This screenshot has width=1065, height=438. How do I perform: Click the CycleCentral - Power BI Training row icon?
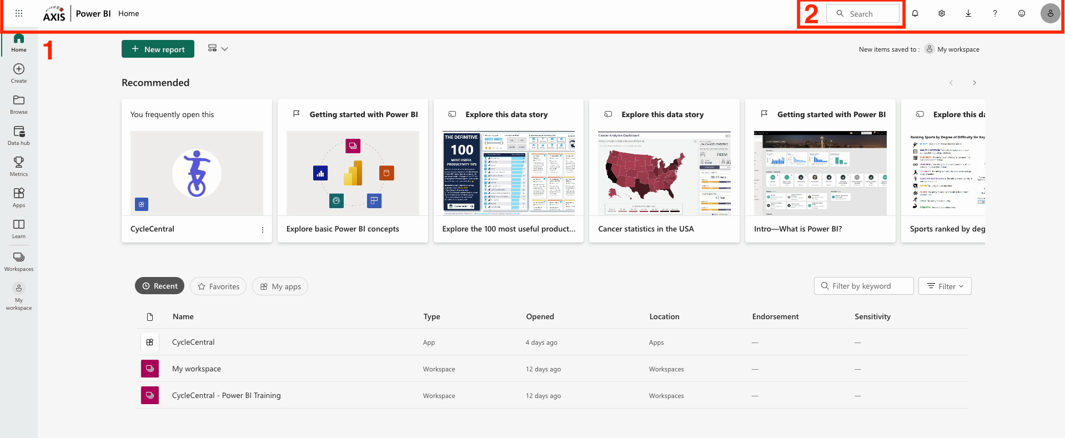pyautogui.click(x=150, y=395)
